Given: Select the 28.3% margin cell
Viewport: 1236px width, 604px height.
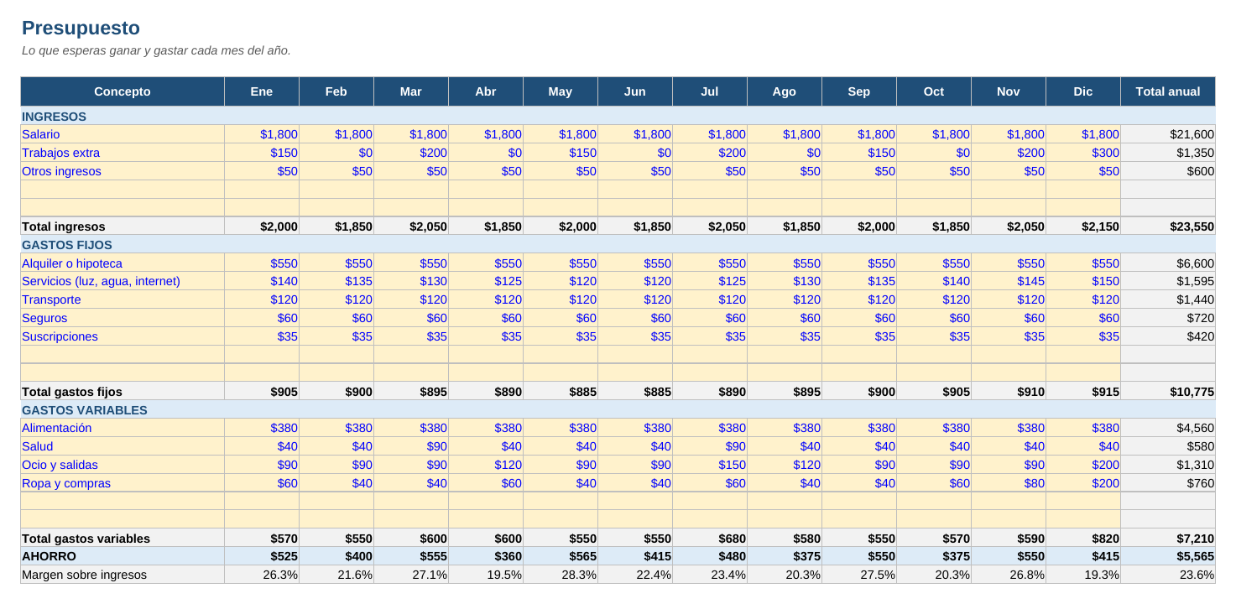Looking at the screenshot, I should (561, 575).
